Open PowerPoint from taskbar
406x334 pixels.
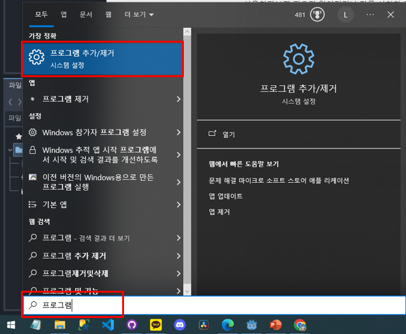275,325
